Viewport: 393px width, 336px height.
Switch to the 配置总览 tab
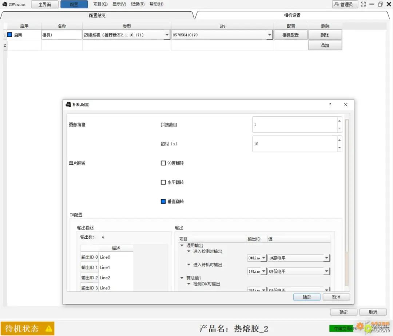[x=98, y=16]
